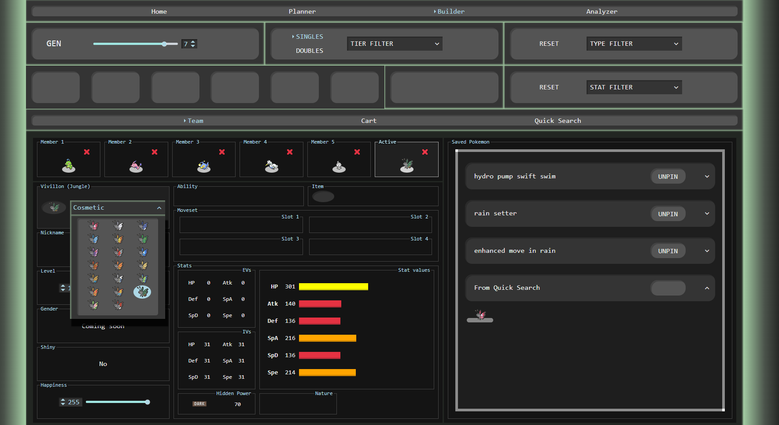The height and width of the screenshot is (425, 779).
Task: Open the TIER FILTER dropdown
Action: [x=395, y=44]
